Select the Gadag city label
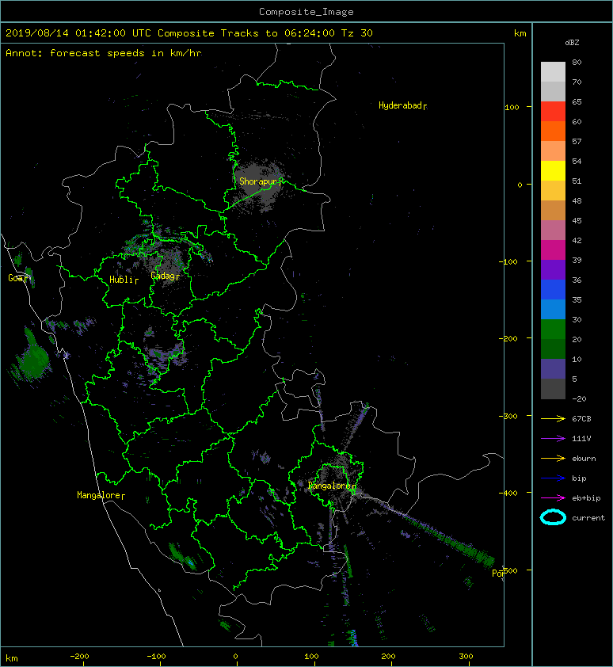 [x=165, y=276]
